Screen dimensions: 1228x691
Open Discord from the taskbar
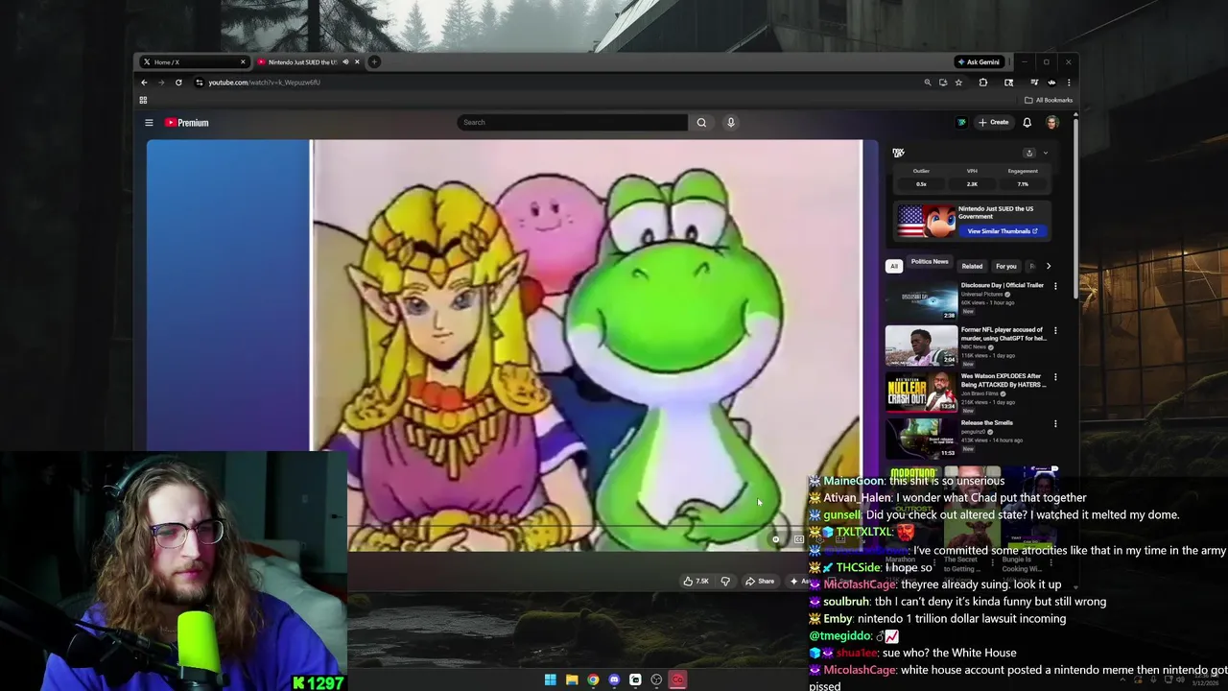(x=614, y=680)
